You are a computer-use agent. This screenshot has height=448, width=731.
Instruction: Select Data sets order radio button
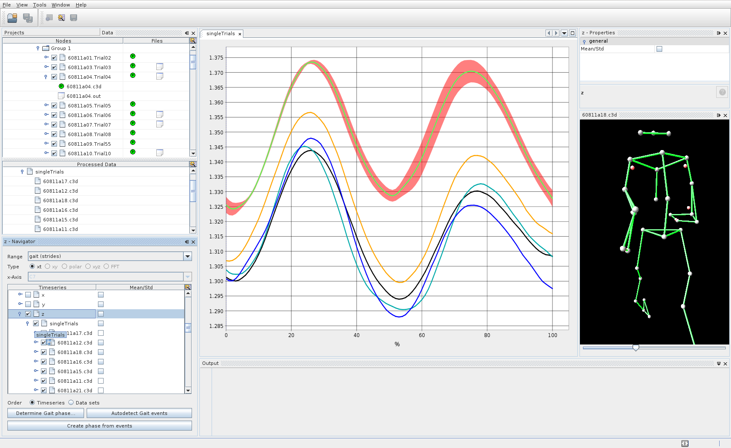(x=71, y=403)
